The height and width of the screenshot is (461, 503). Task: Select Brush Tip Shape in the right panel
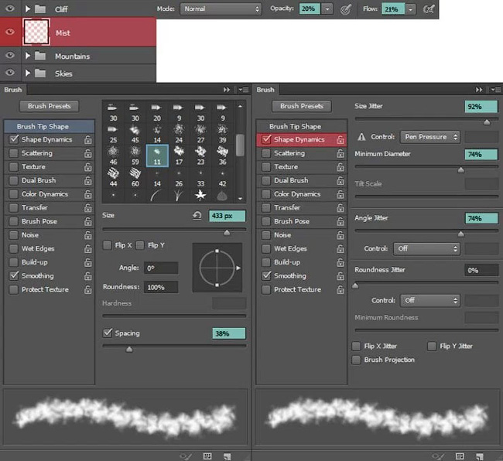click(x=295, y=126)
